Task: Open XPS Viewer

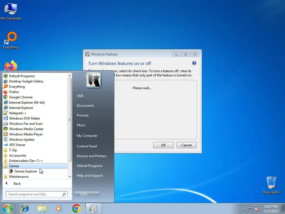Action: pos(35,145)
